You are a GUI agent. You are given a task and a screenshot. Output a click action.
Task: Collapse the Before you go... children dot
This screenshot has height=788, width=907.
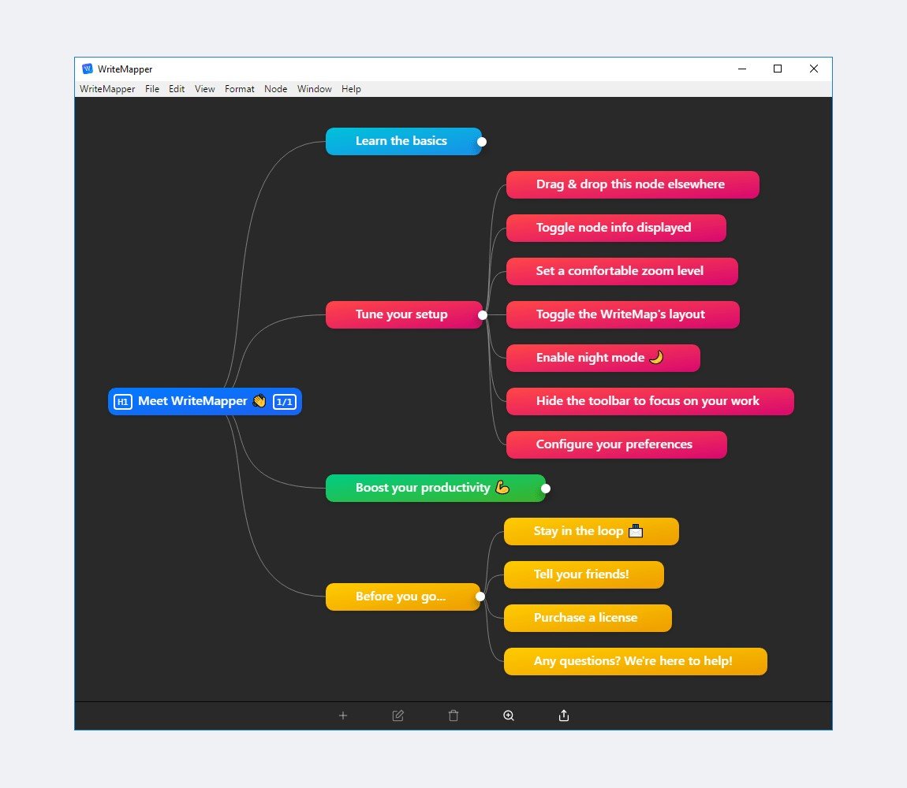[480, 597]
